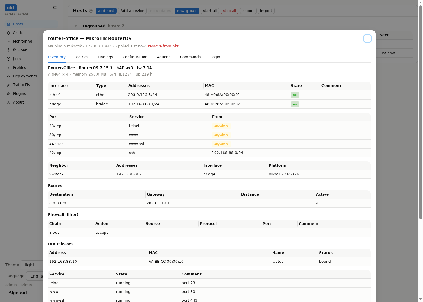Click the Profiles icon in the sidebar
Screen dimensions: 423x302
click(8, 68)
